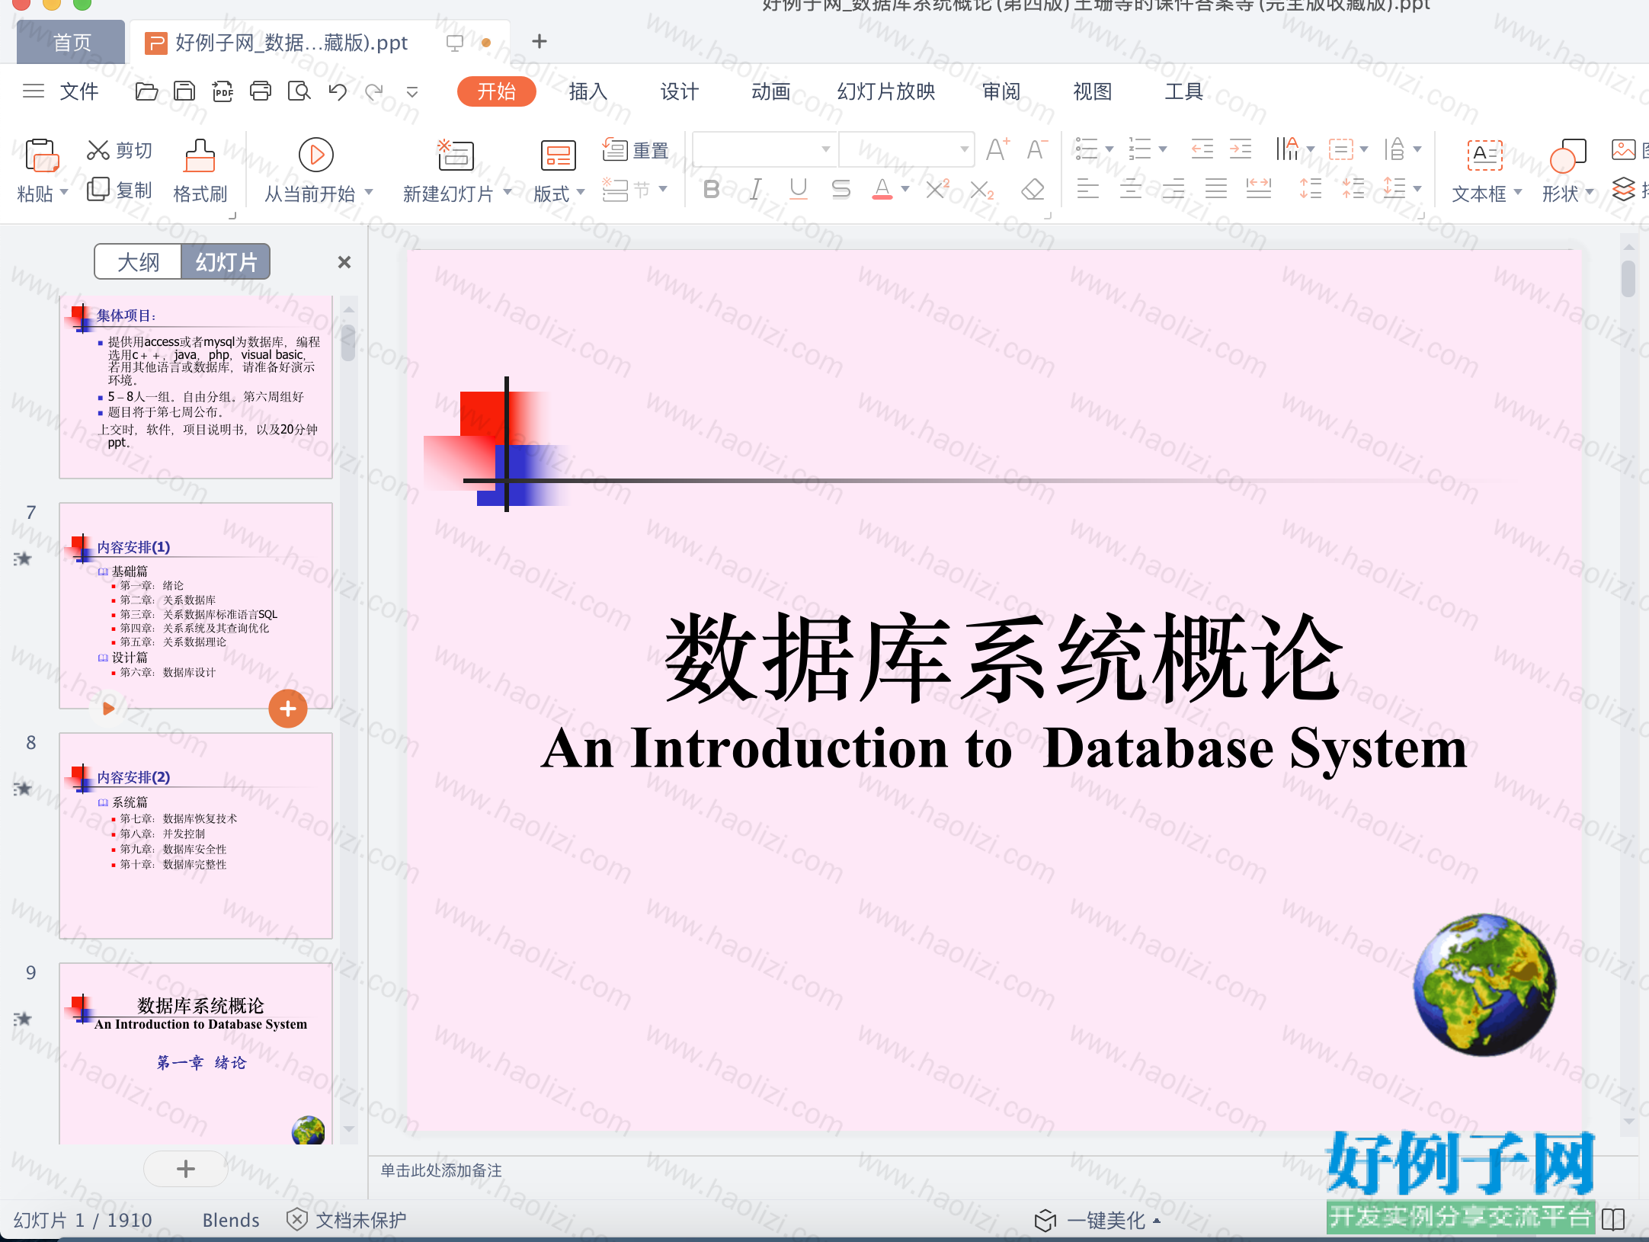This screenshot has height=1242, width=1649.
Task: Expand the quick access toolbar customize arrow
Action: [x=412, y=92]
